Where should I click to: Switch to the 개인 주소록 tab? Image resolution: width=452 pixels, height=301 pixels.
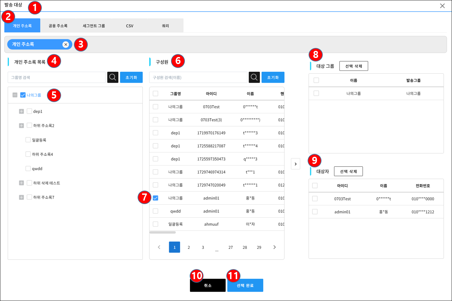pyautogui.click(x=22, y=25)
